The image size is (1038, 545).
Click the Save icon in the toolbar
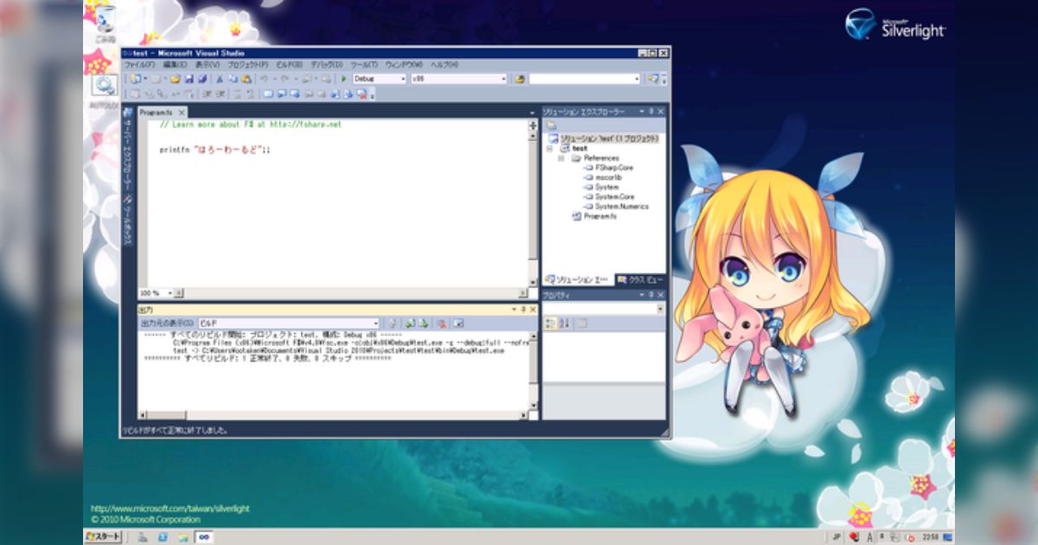[x=189, y=79]
